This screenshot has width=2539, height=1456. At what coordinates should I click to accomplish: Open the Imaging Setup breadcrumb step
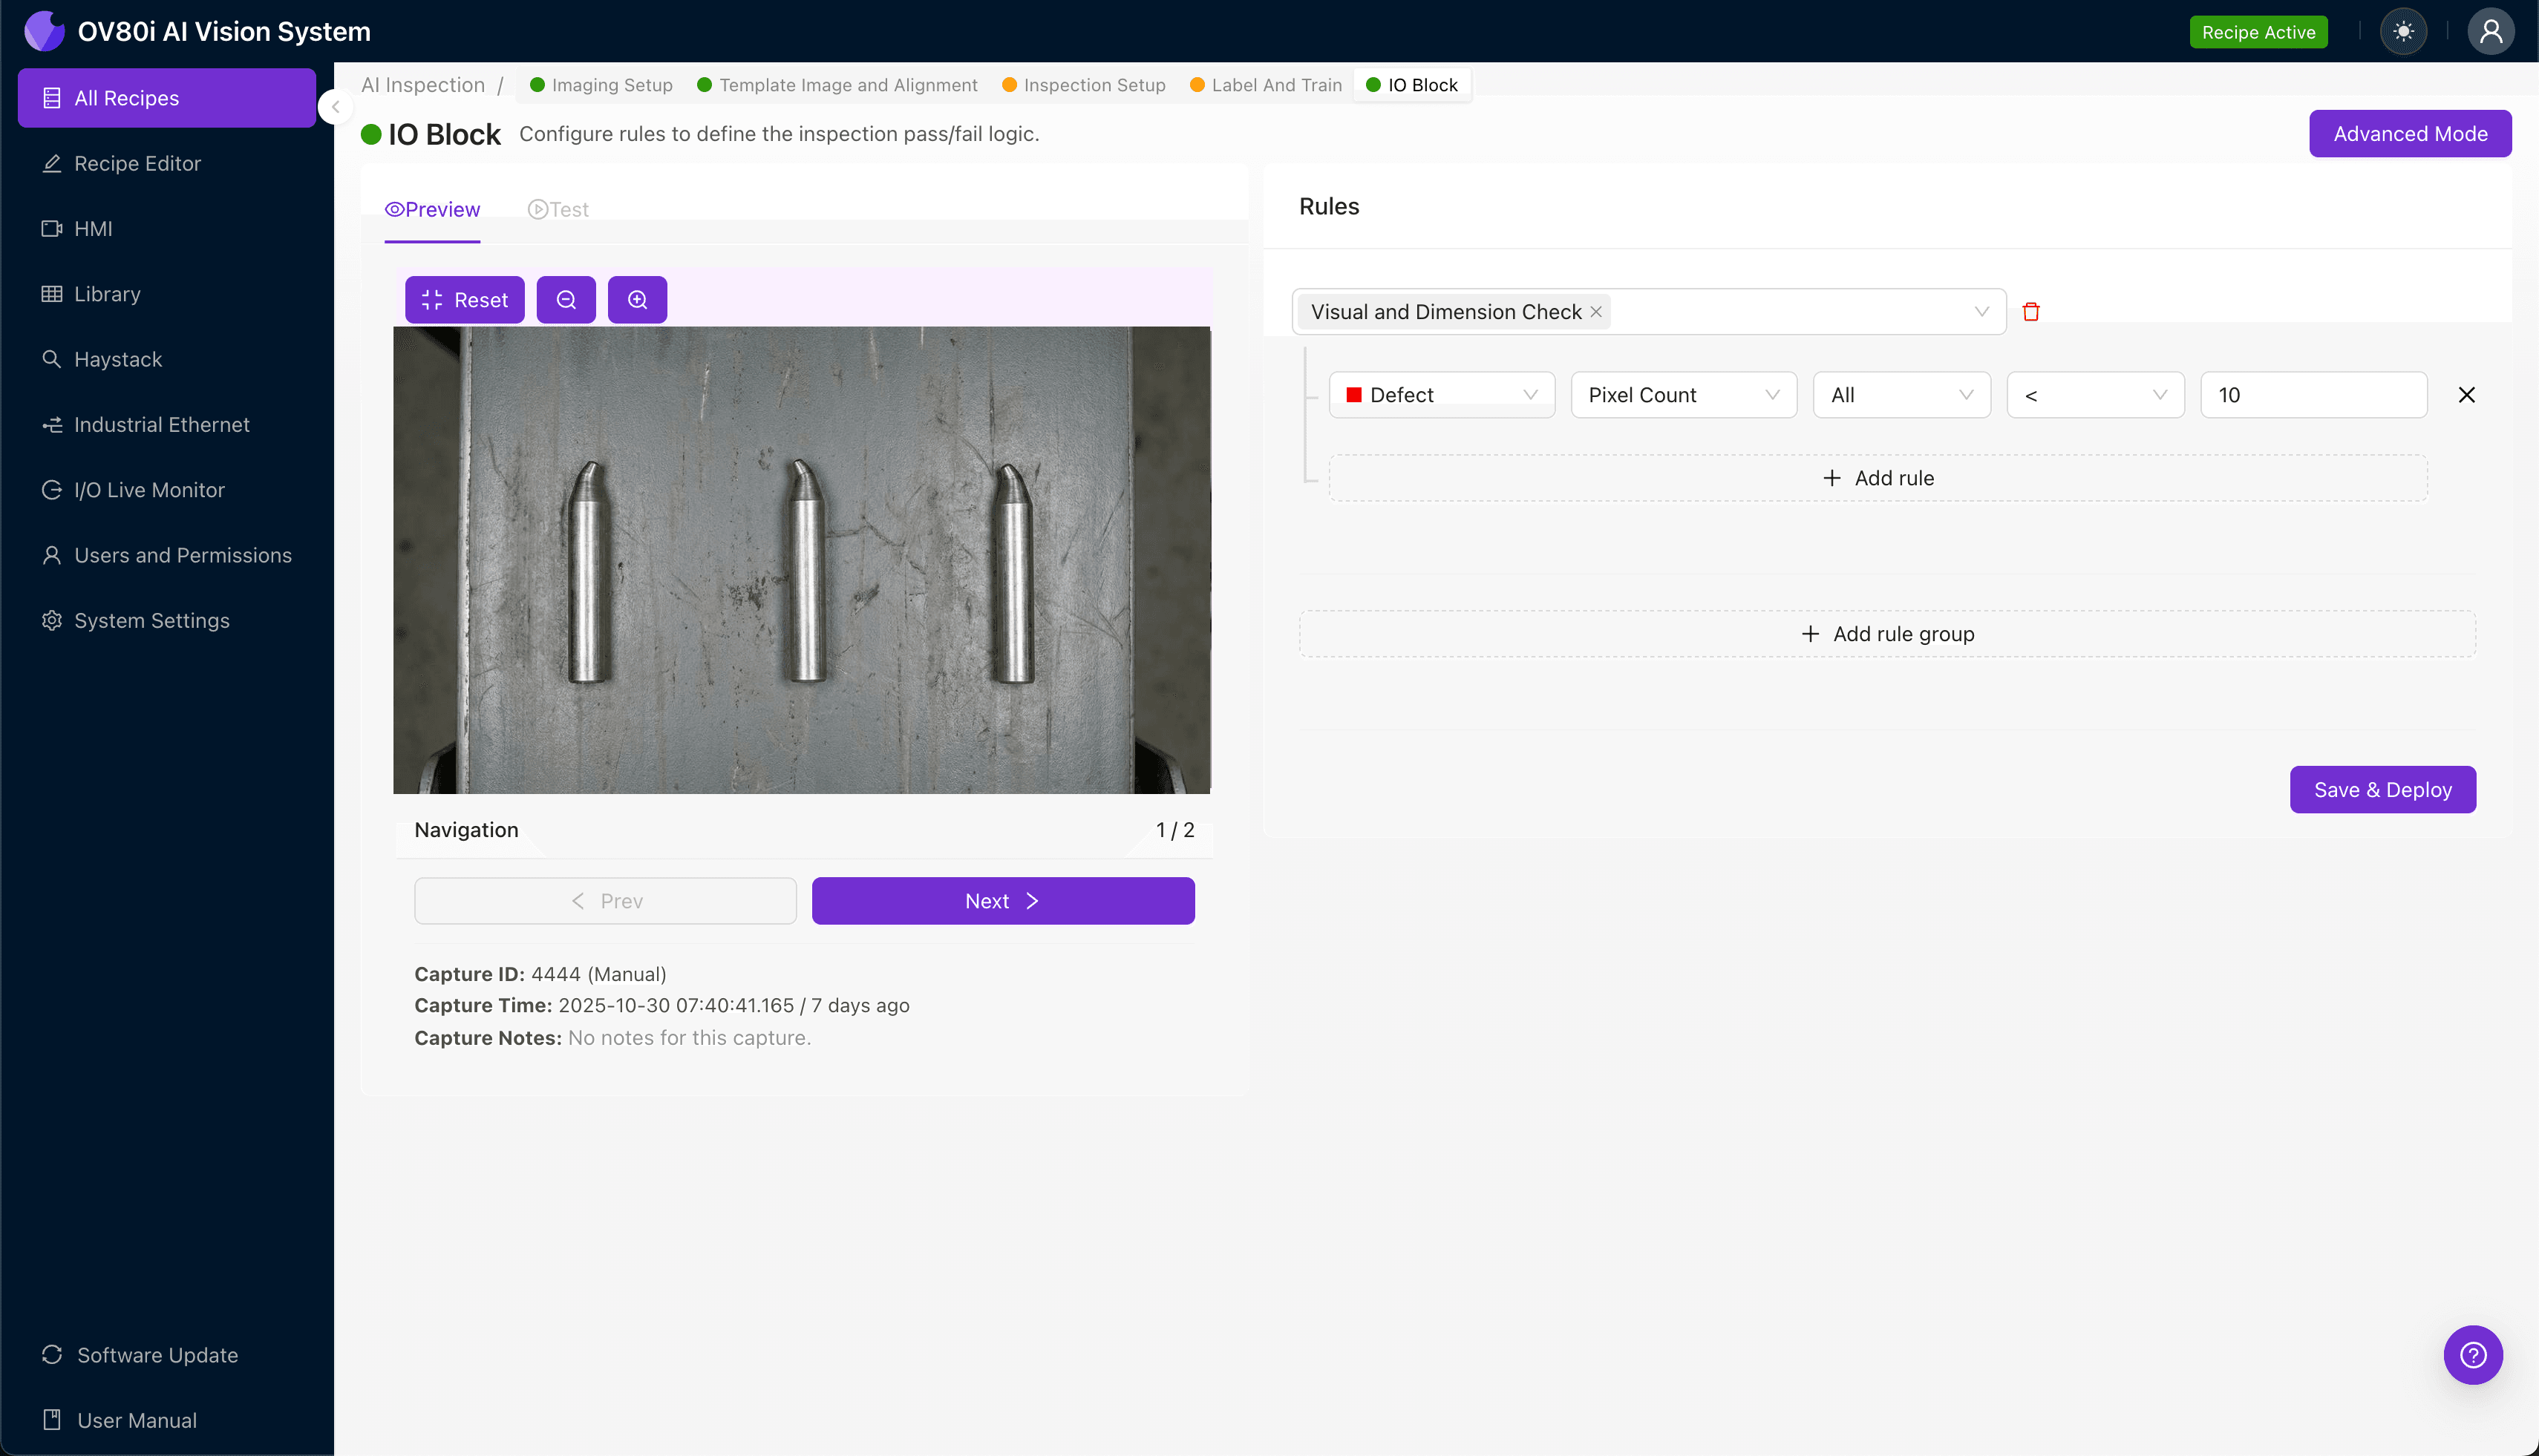pyautogui.click(x=611, y=84)
